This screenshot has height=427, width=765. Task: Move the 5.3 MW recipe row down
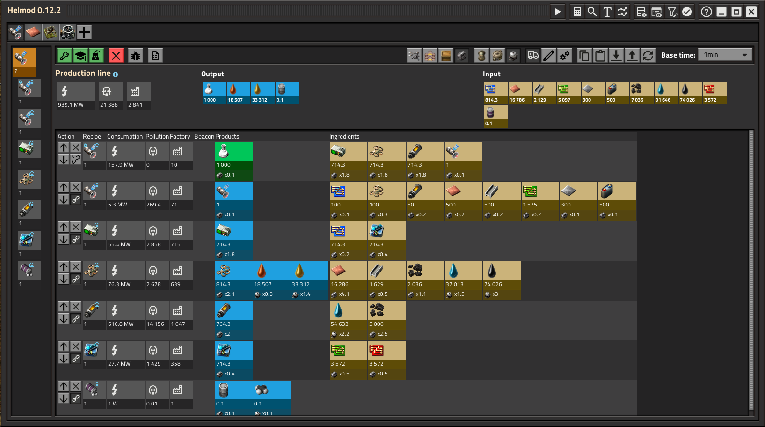(x=64, y=199)
